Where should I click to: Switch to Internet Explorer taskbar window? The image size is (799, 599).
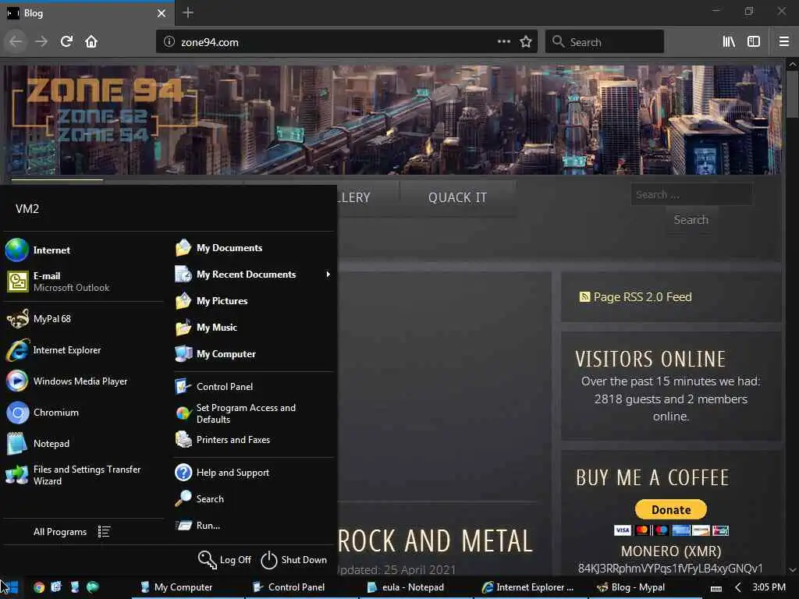(531, 587)
